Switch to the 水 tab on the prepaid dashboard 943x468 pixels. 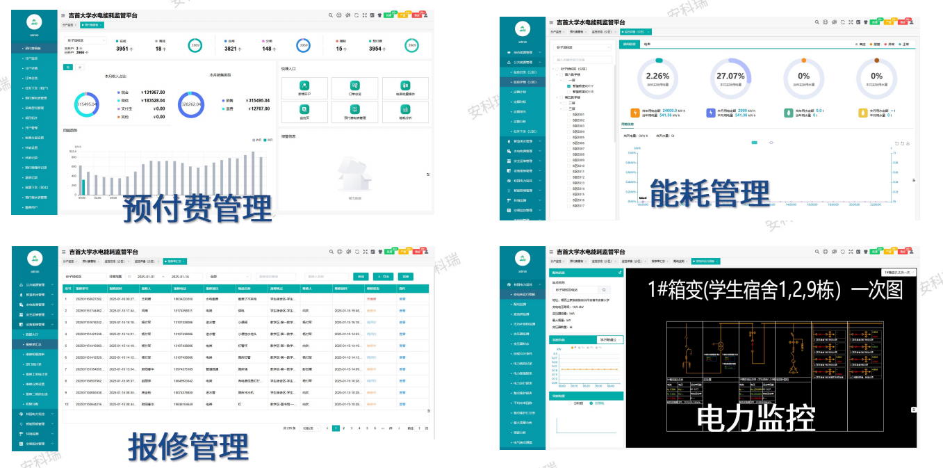coord(80,67)
